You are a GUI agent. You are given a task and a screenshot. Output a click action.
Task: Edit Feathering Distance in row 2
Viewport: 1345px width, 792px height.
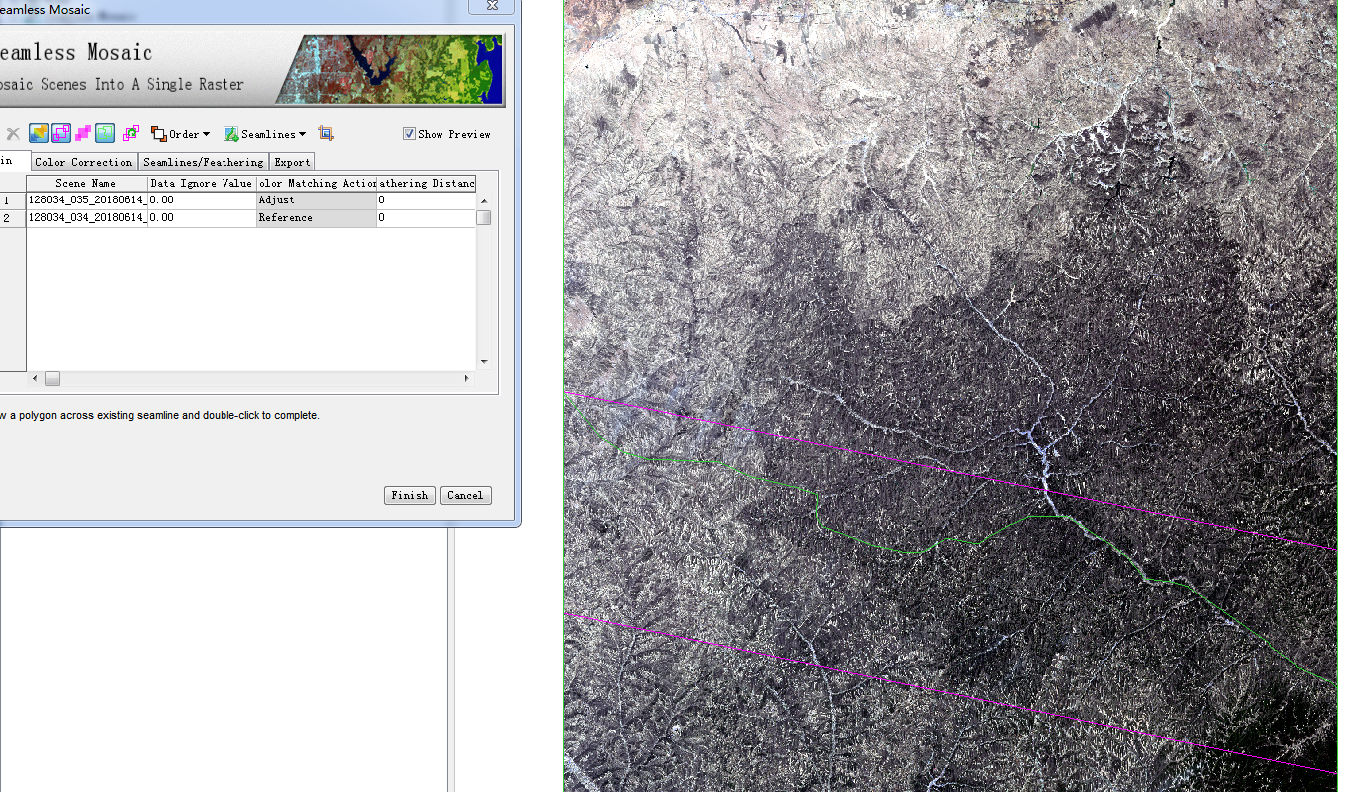[426, 218]
